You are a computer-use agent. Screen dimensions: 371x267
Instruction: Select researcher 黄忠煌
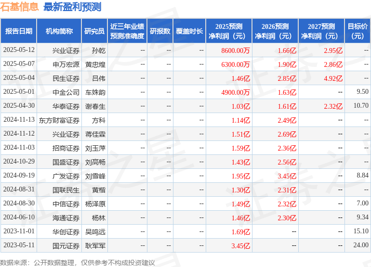point(95,64)
